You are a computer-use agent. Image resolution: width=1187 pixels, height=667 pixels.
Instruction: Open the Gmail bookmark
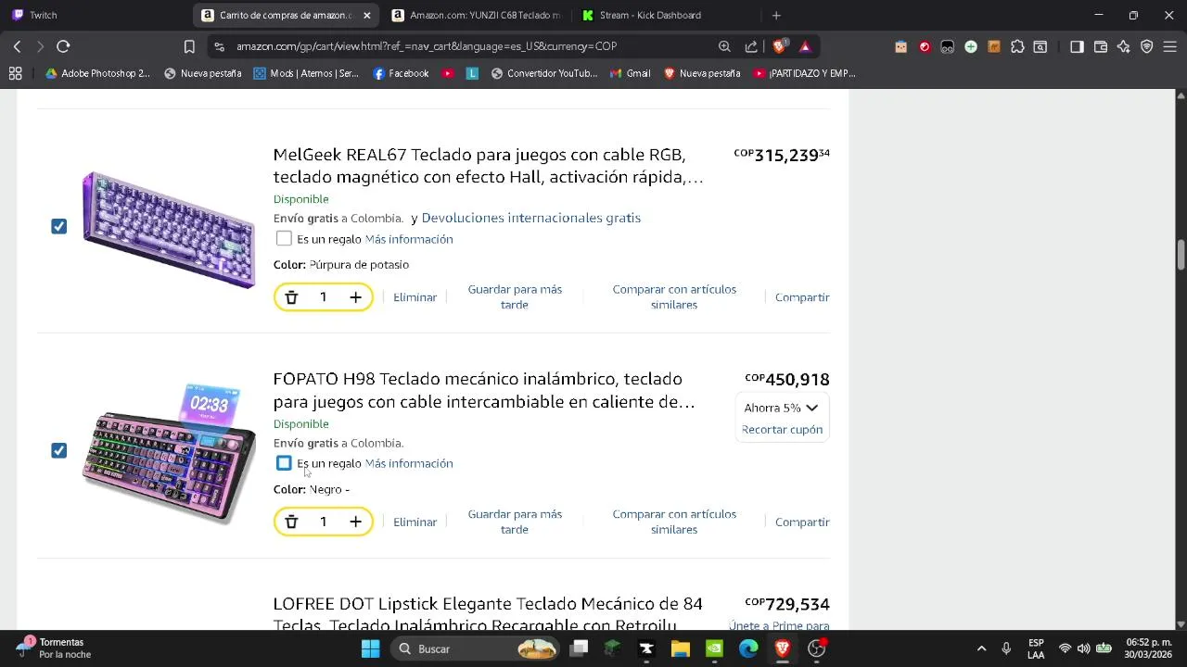coord(630,73)
